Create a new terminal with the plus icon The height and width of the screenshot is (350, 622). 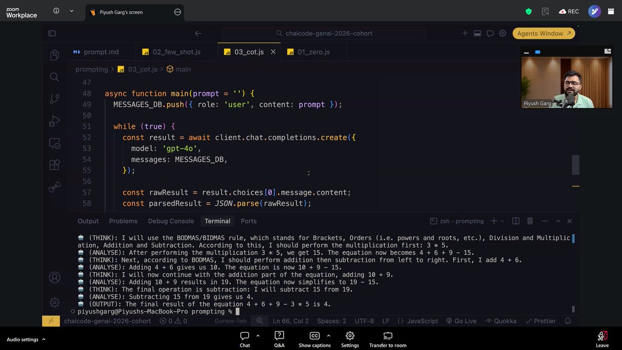click(493, 221)
